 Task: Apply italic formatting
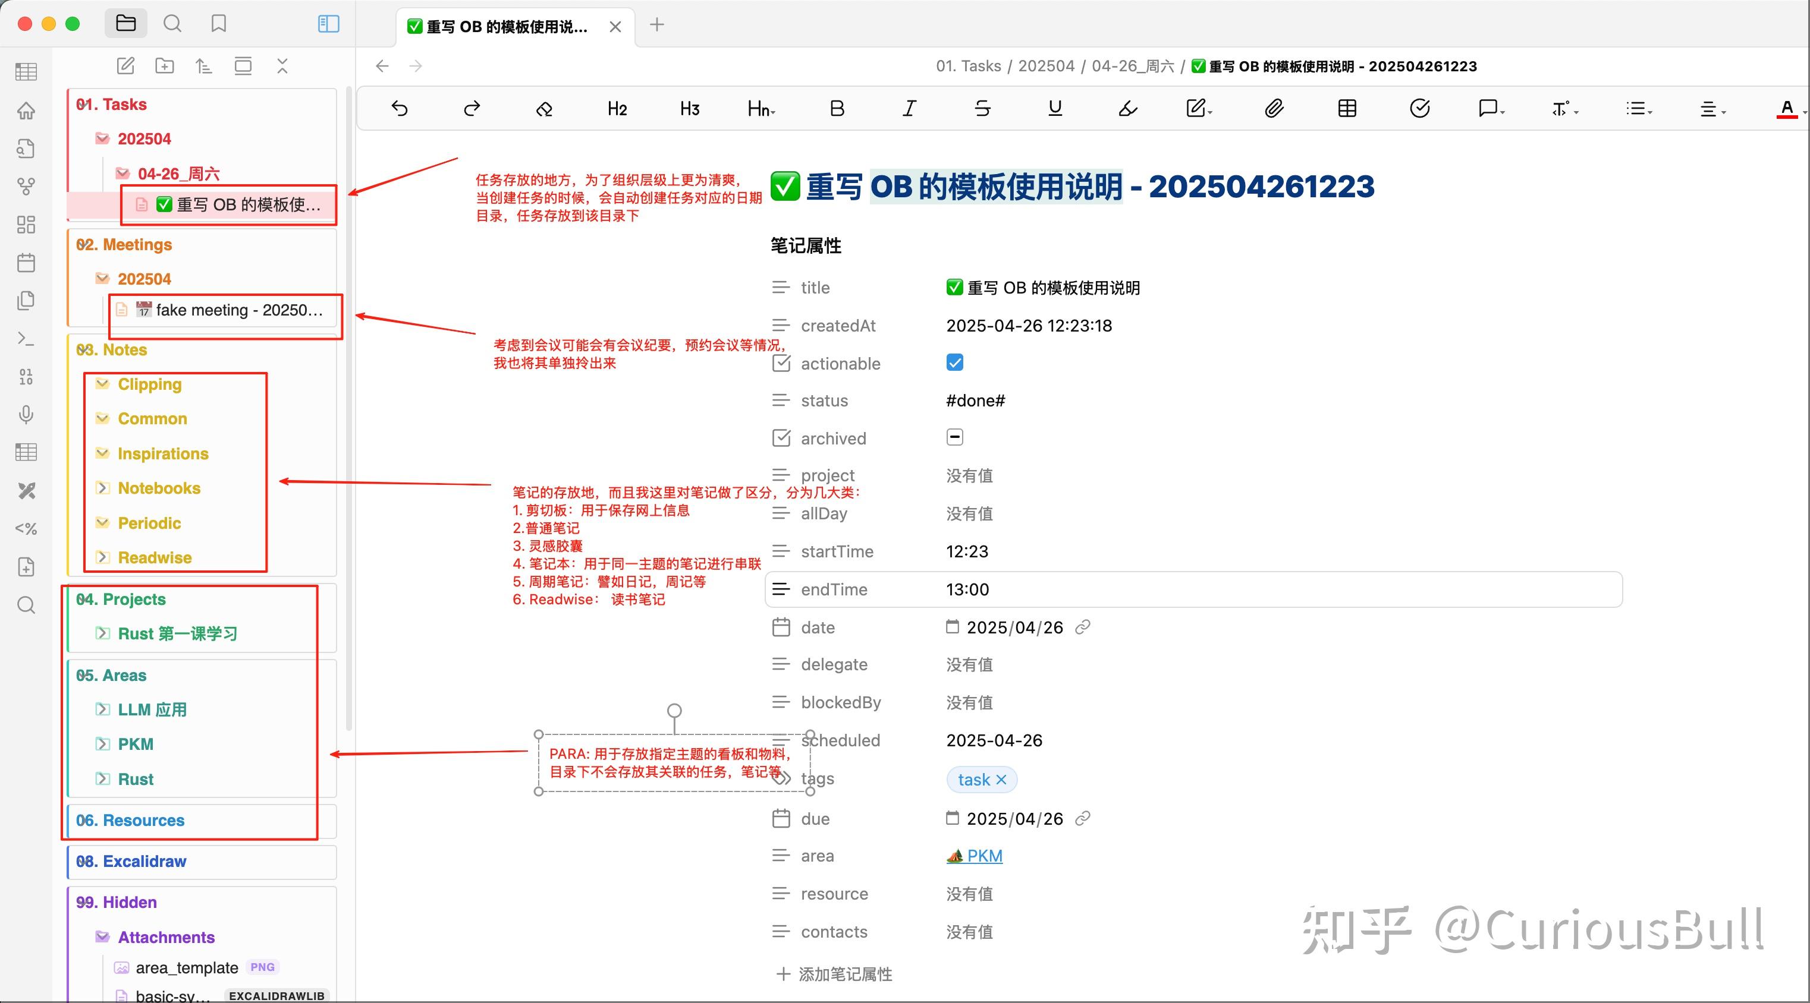(909, 108)
